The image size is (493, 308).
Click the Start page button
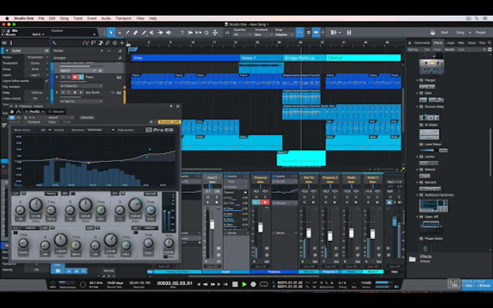pos(444,33)
